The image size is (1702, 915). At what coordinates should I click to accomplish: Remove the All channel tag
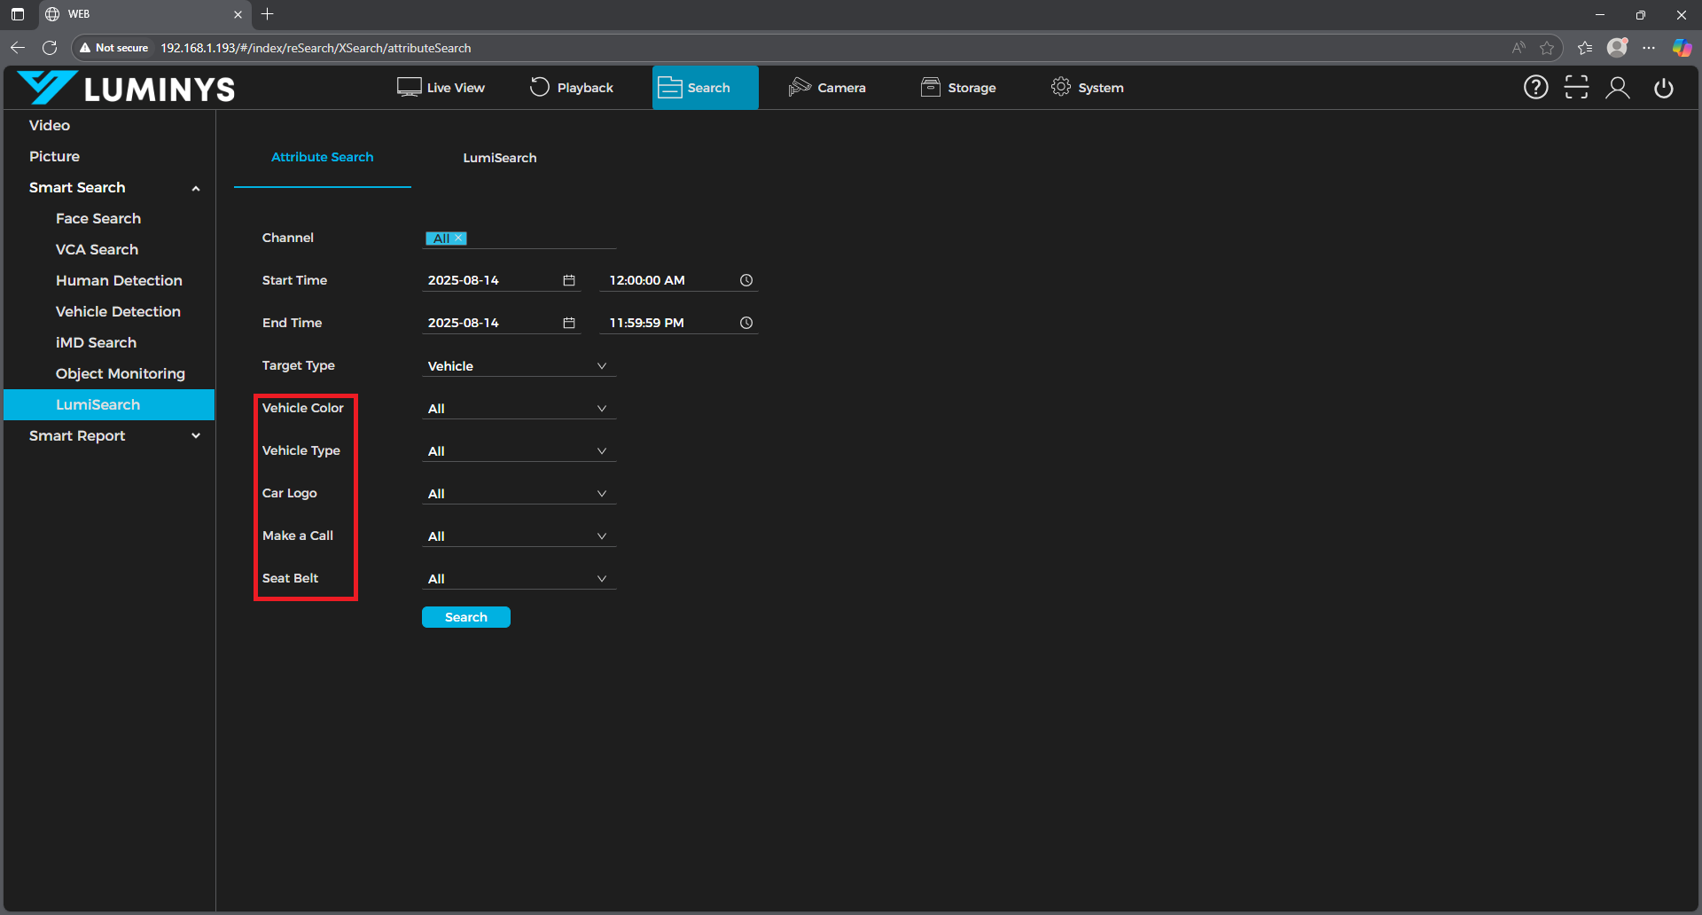click(x=459, y=239)
